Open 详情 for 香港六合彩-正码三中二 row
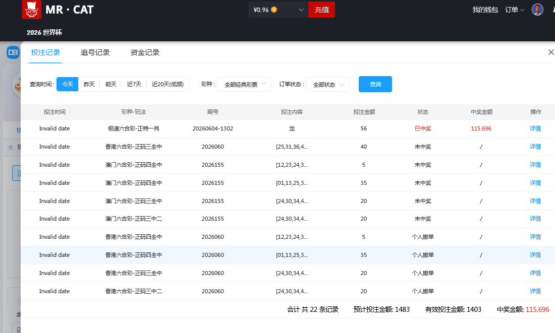The image size is (555, 333). coord(535,291)
